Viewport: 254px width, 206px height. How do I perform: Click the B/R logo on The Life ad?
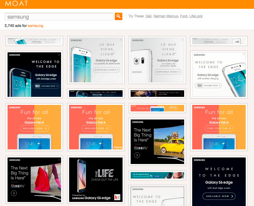[x=117, y=197]
